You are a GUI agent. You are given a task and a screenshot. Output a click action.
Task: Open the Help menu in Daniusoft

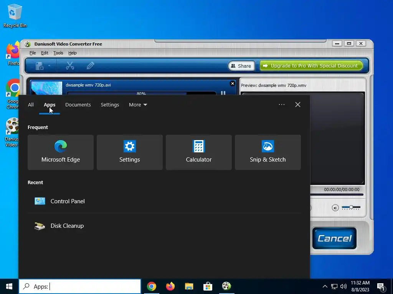(73, 53)
